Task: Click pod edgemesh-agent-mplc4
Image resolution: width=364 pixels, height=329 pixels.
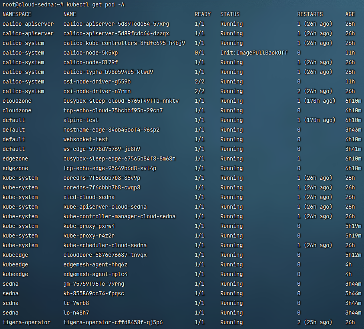Action: (95, 274)
